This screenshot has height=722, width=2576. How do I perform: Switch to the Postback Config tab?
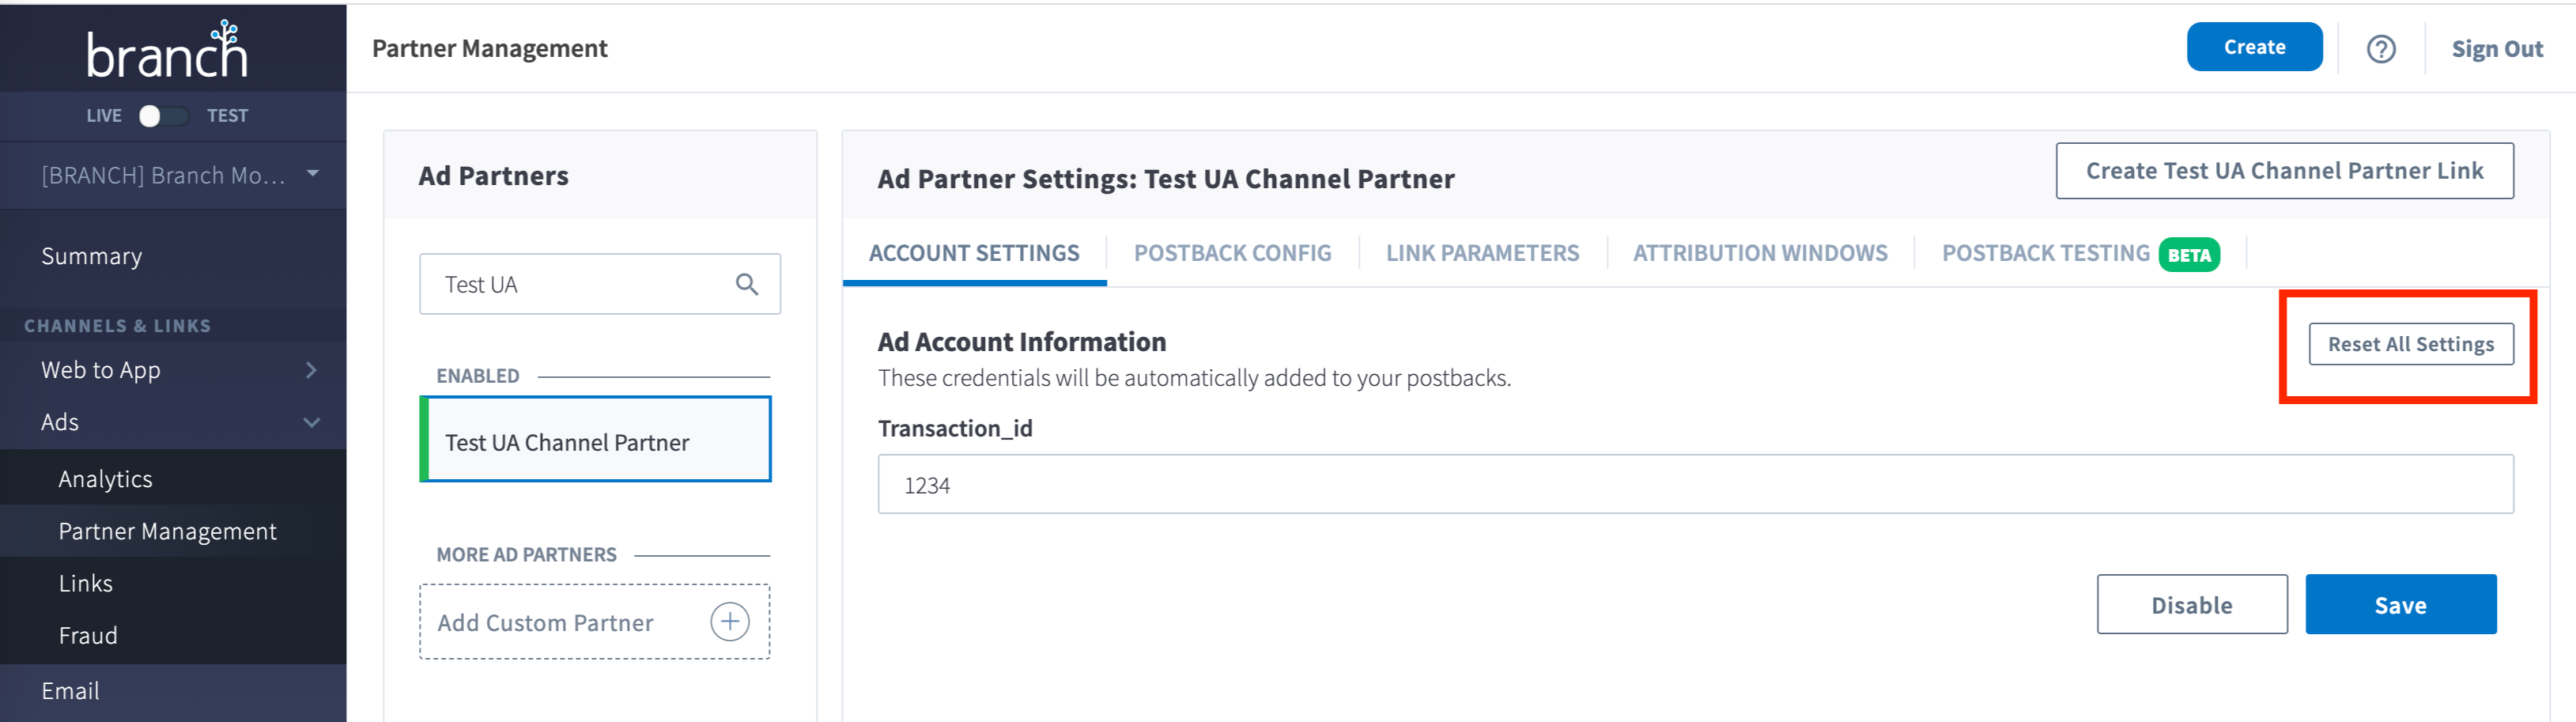click(1232, 254)
